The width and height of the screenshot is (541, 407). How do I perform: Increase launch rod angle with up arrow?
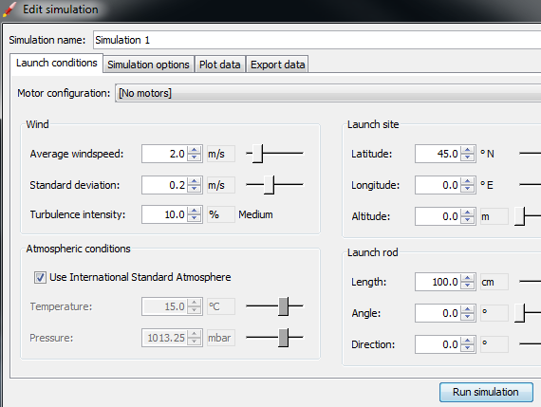(468, 309)
